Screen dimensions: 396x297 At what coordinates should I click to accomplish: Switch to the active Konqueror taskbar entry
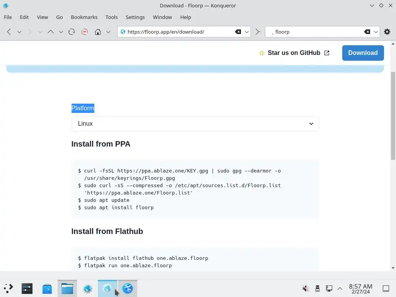tap(108, 288)
